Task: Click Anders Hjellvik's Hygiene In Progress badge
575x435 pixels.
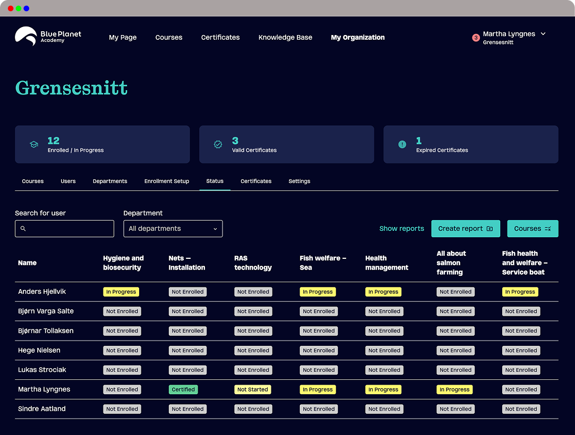Action: pyautogui.click(x=121, y=292)
